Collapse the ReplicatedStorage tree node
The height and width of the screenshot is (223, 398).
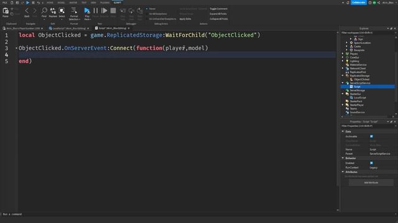pyautogui.click(x=343, y=76)
